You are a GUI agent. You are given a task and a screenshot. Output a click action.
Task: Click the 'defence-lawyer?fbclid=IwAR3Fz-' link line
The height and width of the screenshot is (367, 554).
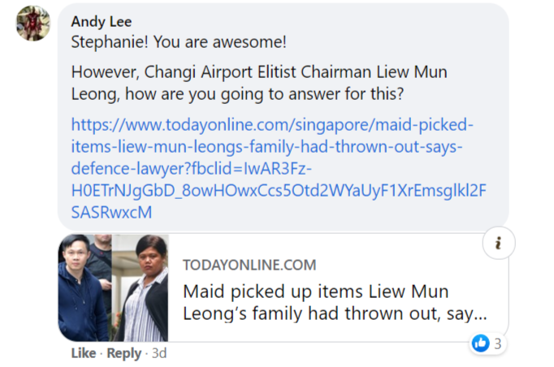[192, 169]
